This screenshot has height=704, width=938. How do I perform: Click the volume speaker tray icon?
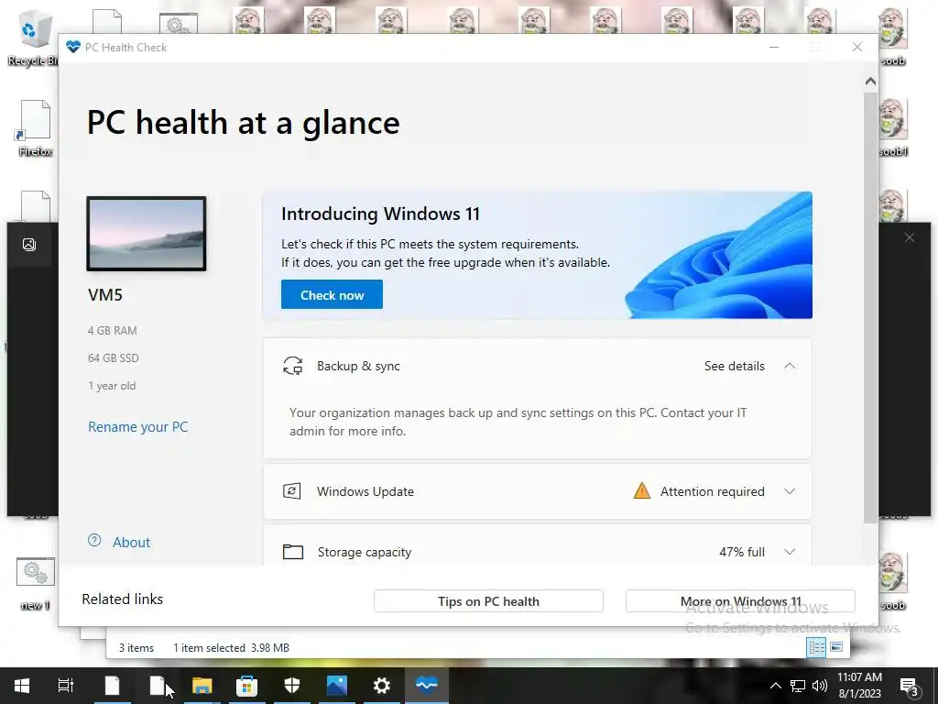(820, 686)
